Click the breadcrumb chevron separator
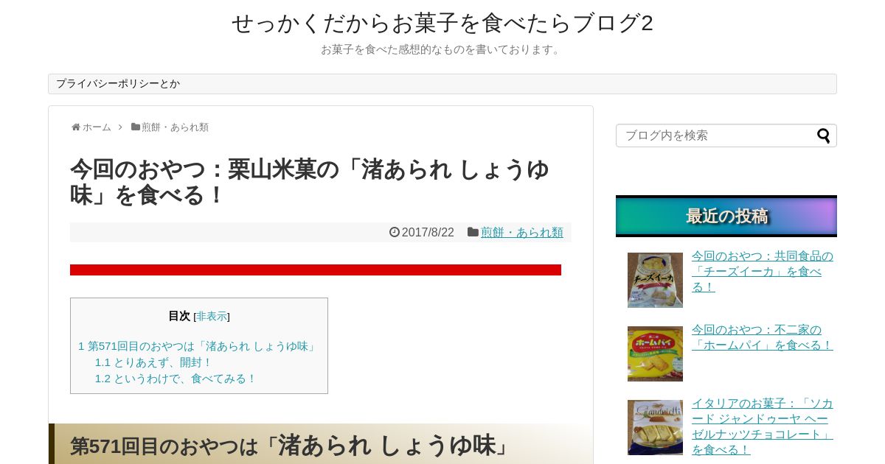This screenshot has width=885, height=464. pyautogui.click(x=120, y=127)
